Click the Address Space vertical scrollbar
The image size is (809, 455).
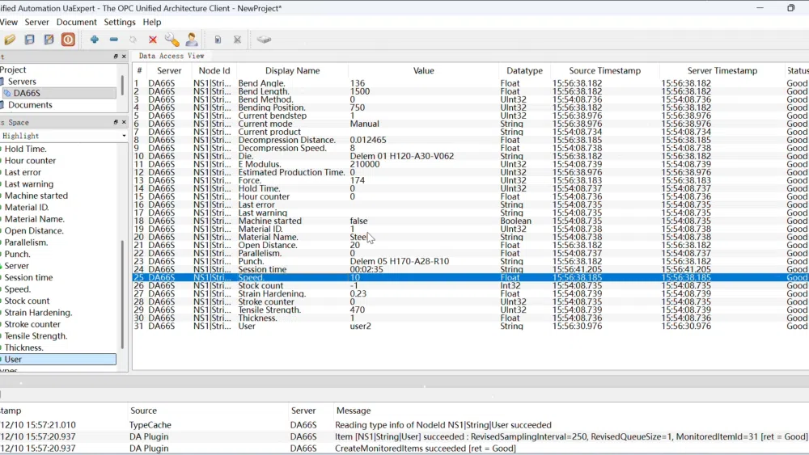(122, 293)
